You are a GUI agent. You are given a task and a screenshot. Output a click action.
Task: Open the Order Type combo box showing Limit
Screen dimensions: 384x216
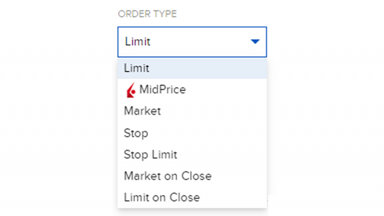pos(192,42)
